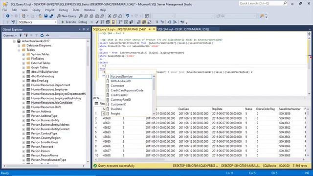This screenshot has width=313, height=176.
Task: Select the HumanResources.JobCandidate table
Action: point(52,103)
